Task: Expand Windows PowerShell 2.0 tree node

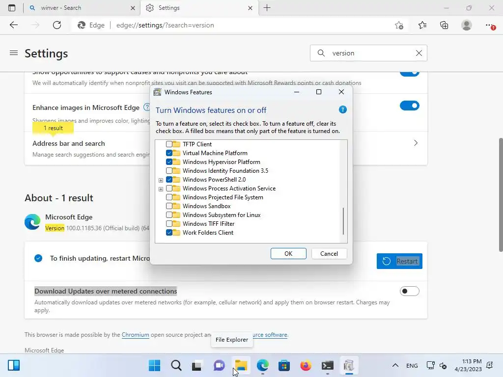Action: coord(161,180)
